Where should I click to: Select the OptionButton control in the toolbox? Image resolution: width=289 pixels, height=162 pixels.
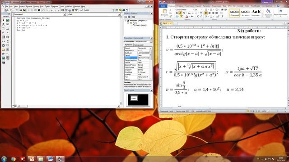8,33
